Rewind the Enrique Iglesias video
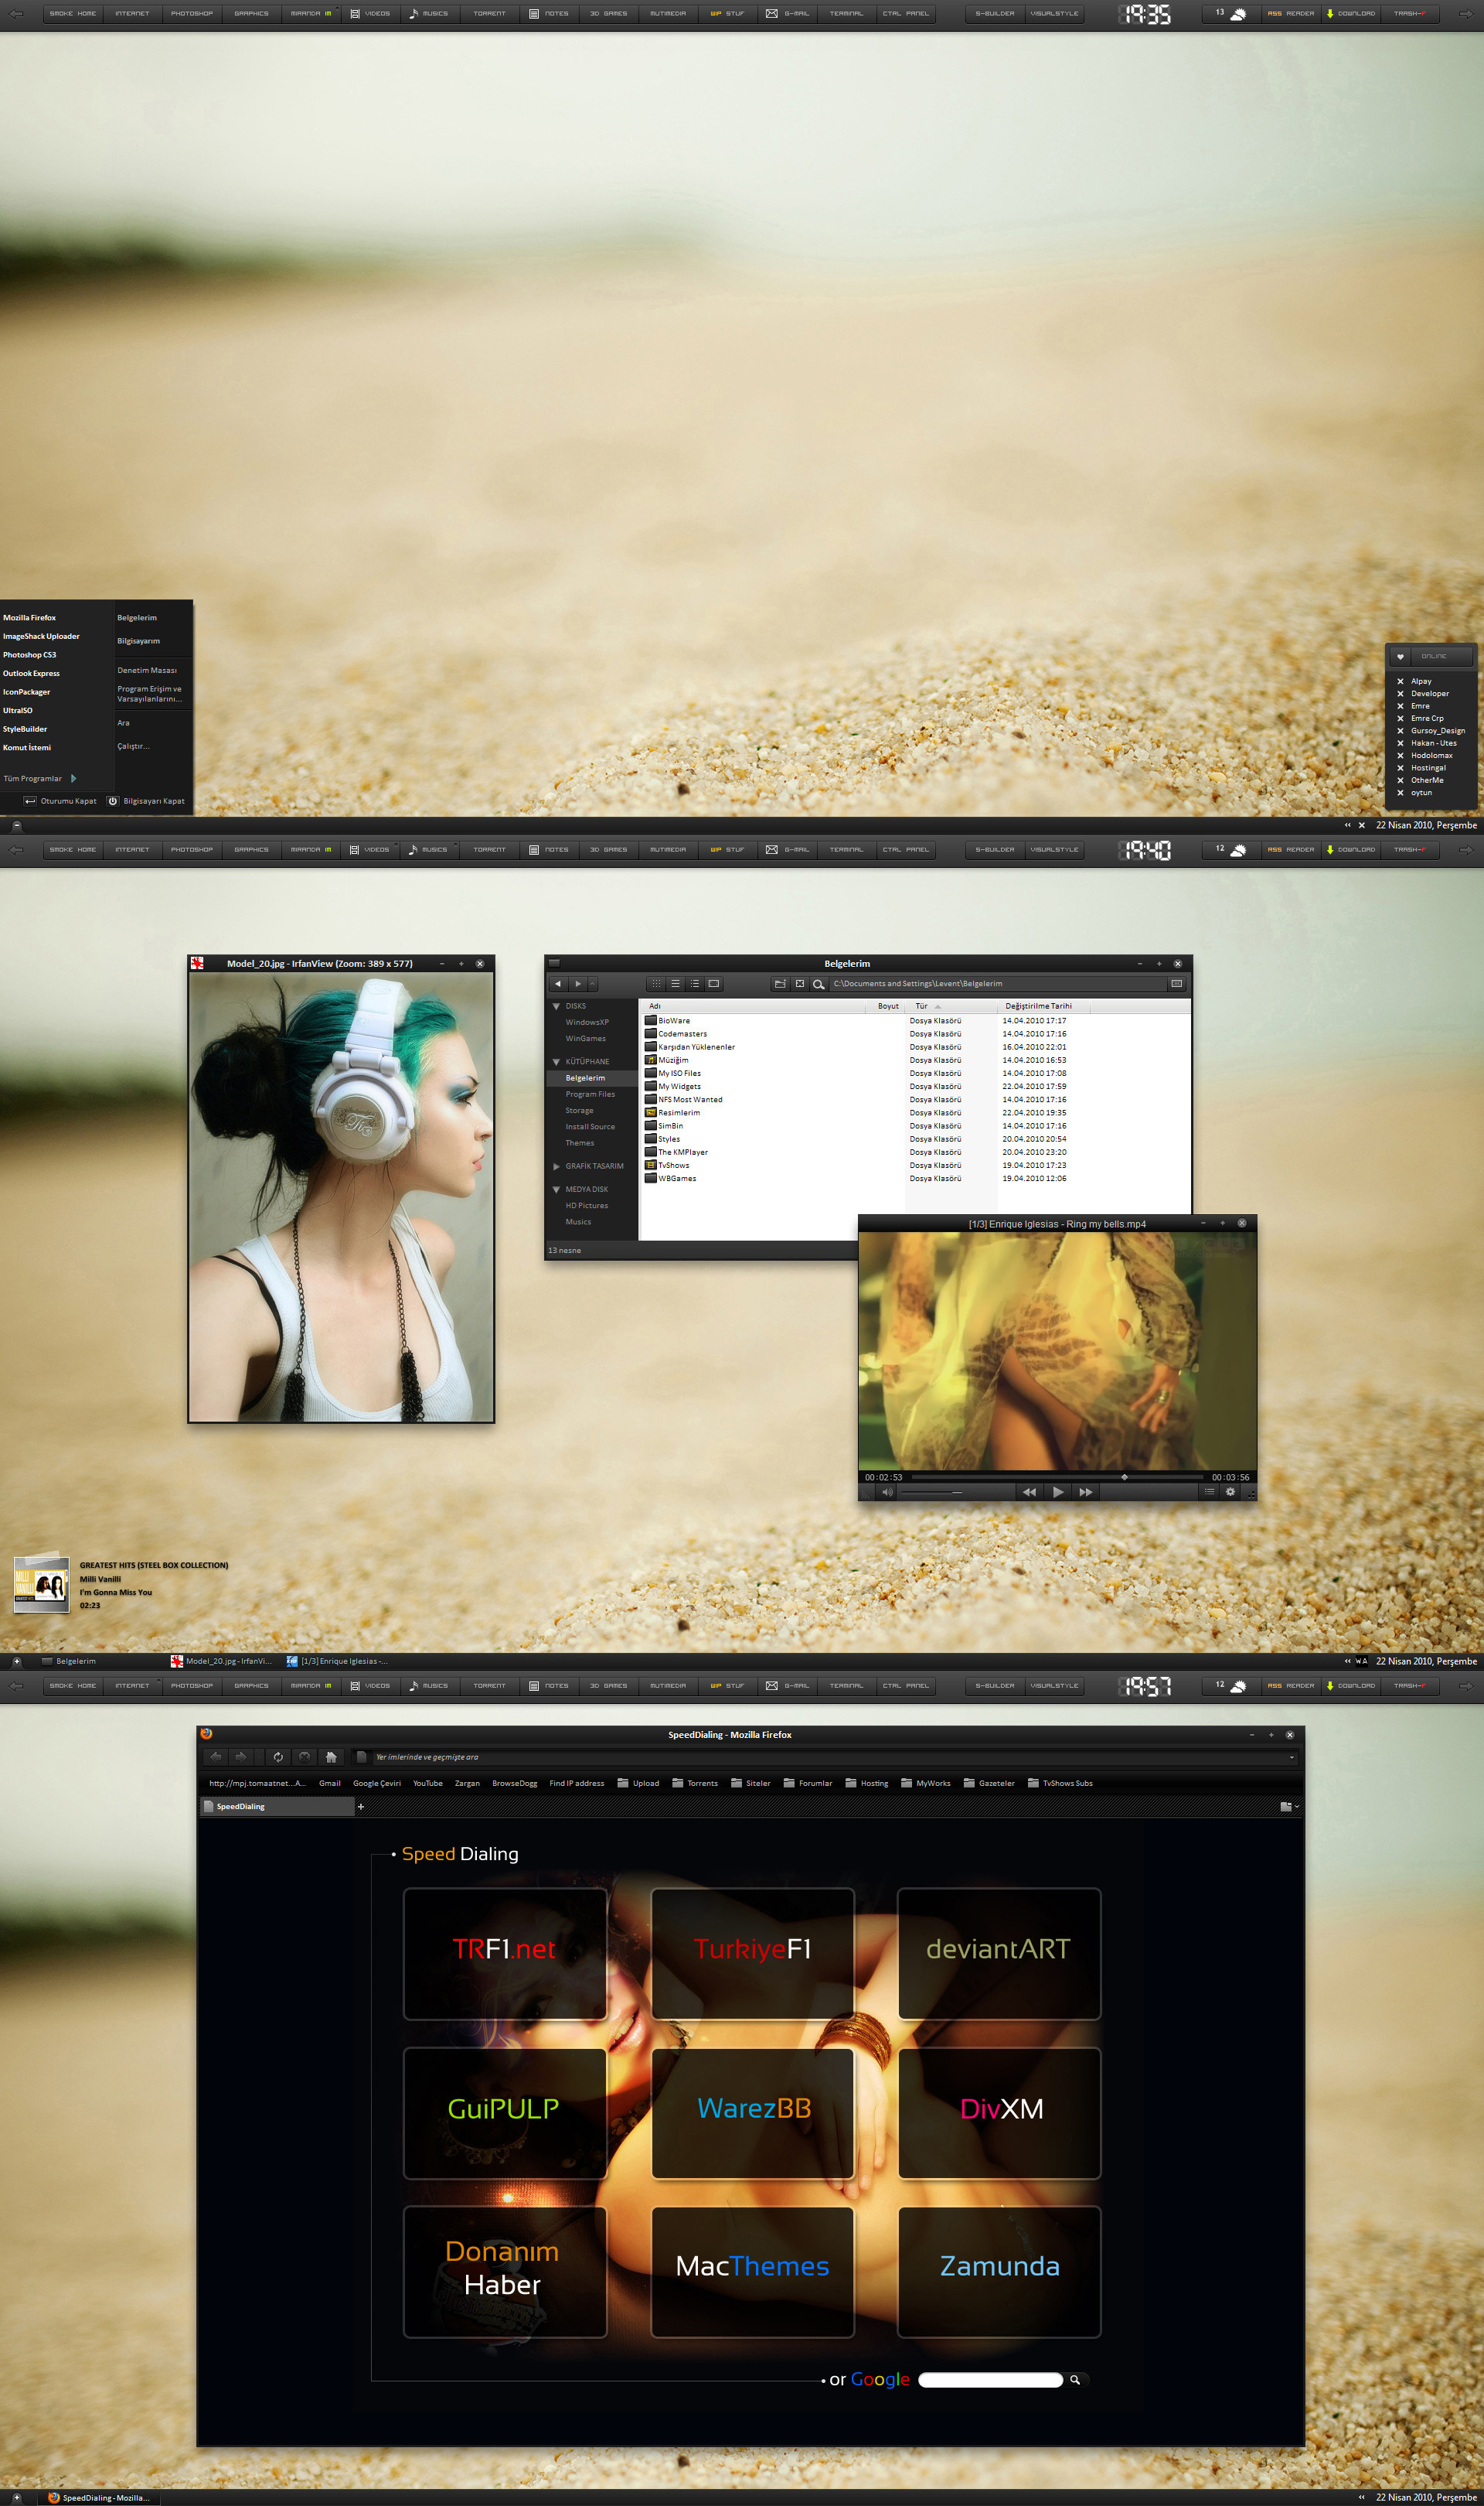Viewport: 1484px width, 2506px height. 1029,1491
